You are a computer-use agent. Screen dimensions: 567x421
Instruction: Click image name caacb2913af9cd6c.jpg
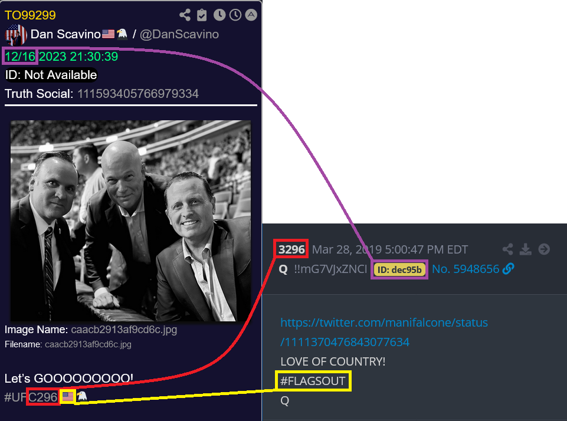(x=124, y=330)
